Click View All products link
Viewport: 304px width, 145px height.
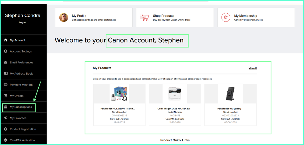click(253, 68)
